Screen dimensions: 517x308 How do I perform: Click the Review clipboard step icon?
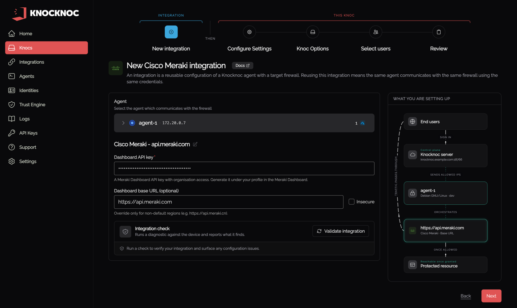[439, 32]
